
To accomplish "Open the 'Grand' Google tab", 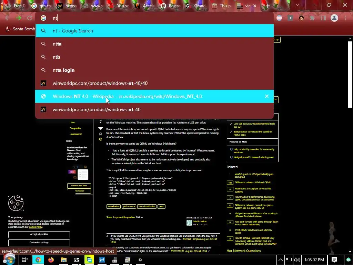I will (x=197, y=6).
